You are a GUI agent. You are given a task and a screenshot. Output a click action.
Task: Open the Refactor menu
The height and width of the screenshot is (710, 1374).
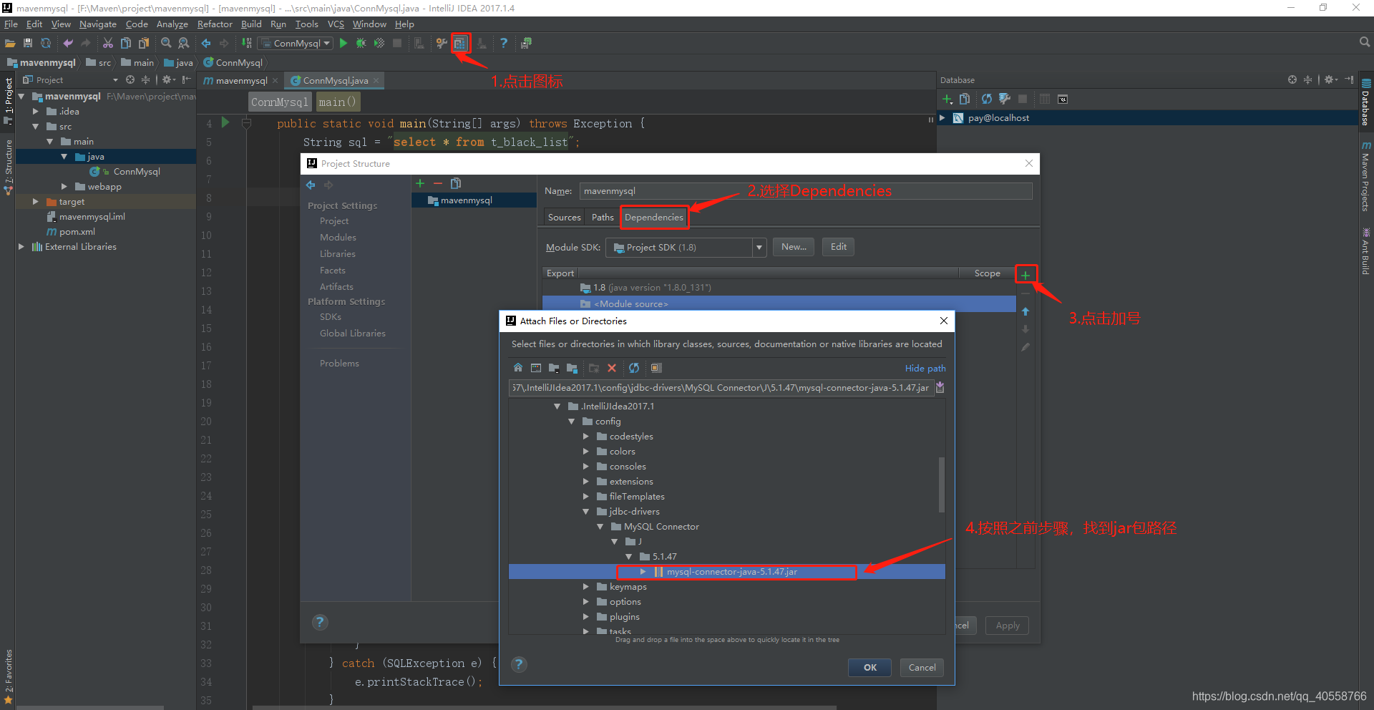click(x=215, y=24)
